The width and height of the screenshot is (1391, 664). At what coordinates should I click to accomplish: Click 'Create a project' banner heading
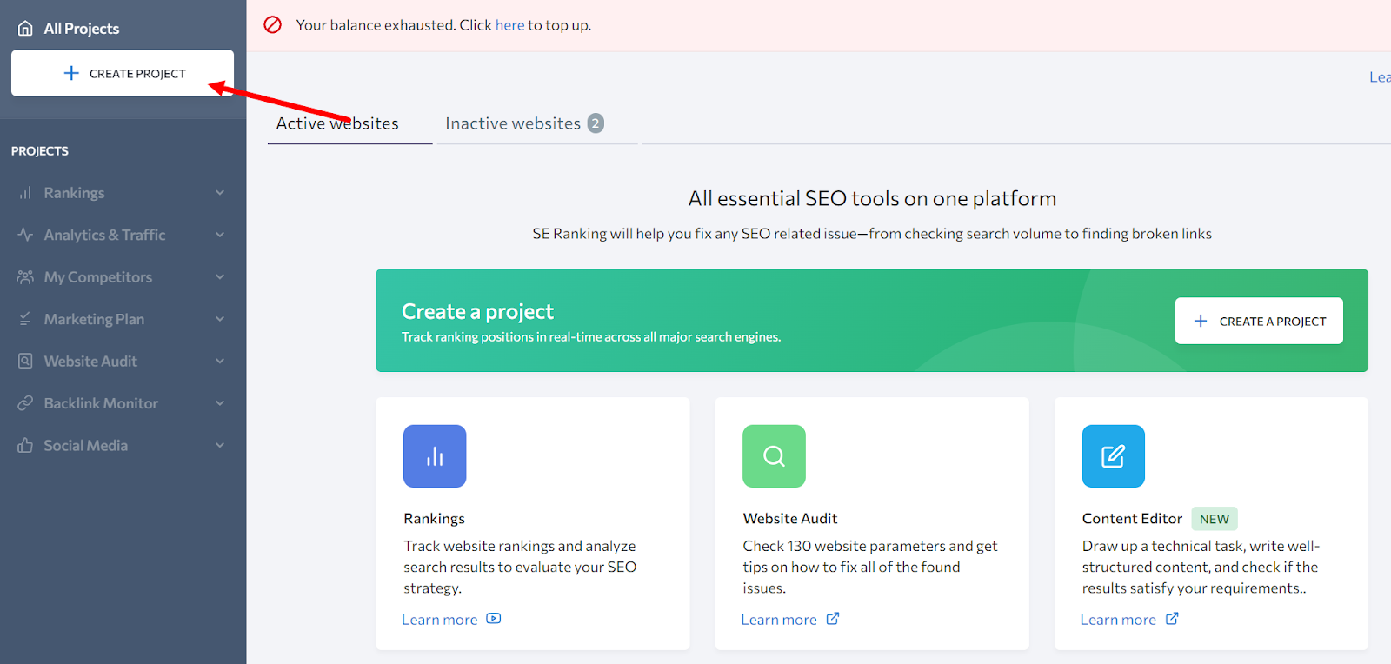[477, 311]
